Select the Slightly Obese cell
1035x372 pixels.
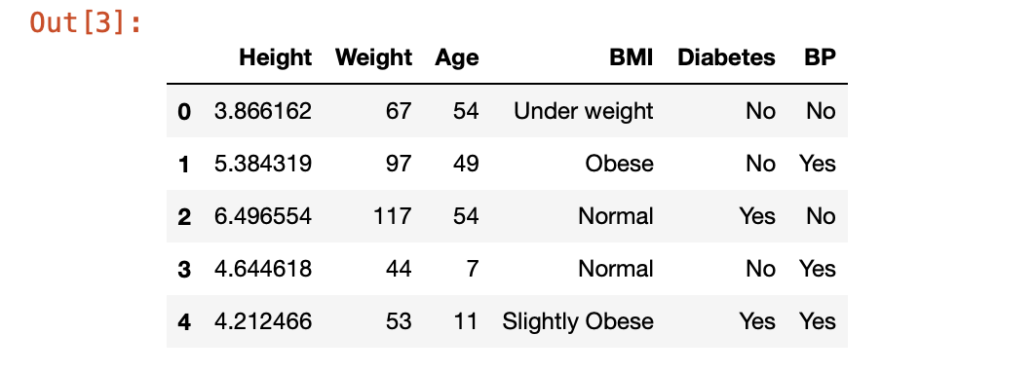coord(578,322)
